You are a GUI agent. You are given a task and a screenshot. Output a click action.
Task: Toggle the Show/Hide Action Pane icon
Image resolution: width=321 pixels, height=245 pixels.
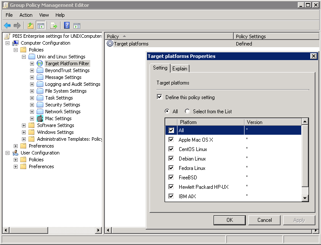(x=77, y=26)
